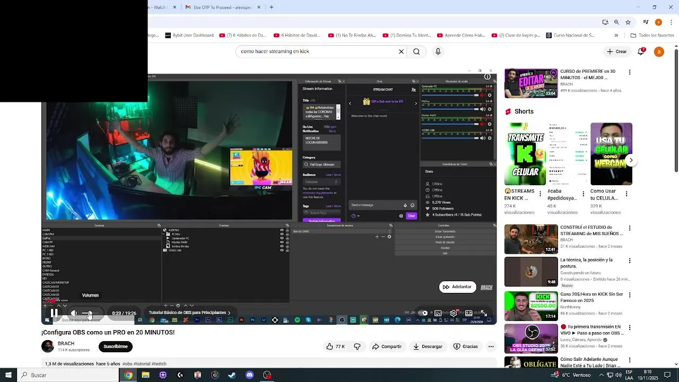Open the BRACH channel avatar

48,346
